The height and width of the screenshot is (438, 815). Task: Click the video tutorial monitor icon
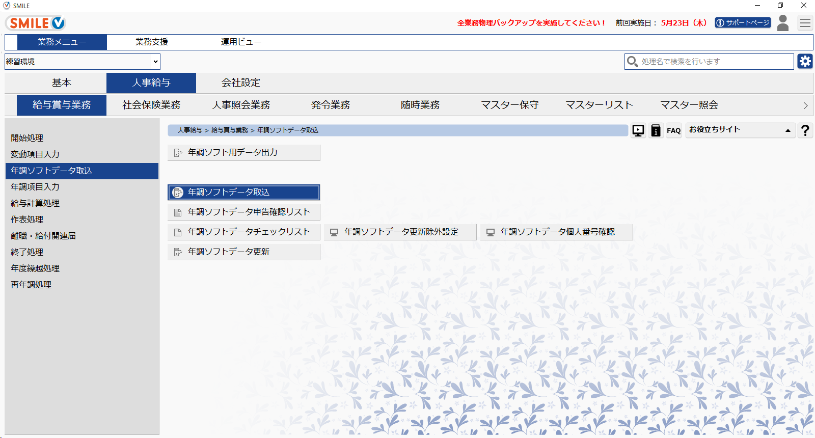coord(638,130)
